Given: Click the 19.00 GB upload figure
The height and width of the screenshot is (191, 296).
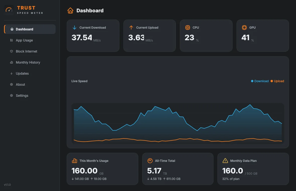Looking at the screenshot, I should (99, 179).
